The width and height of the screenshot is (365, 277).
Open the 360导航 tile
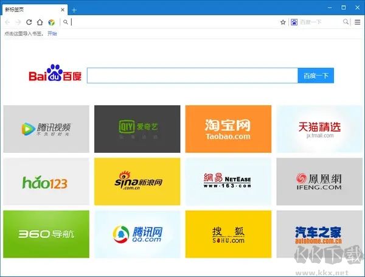pyautogui.click(x=46, y=234)
